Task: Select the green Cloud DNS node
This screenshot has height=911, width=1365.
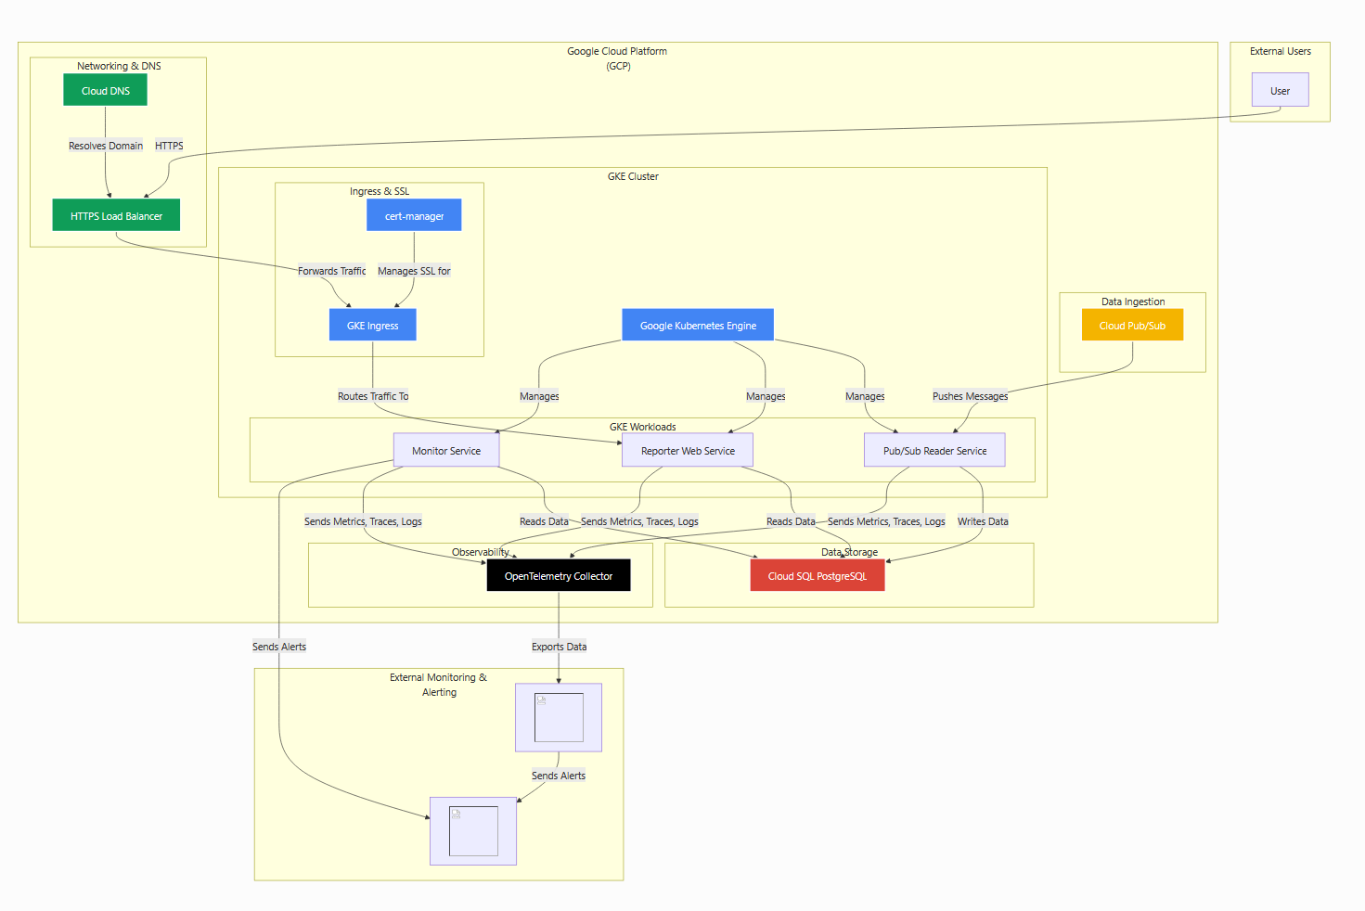Action: point(105,90)
